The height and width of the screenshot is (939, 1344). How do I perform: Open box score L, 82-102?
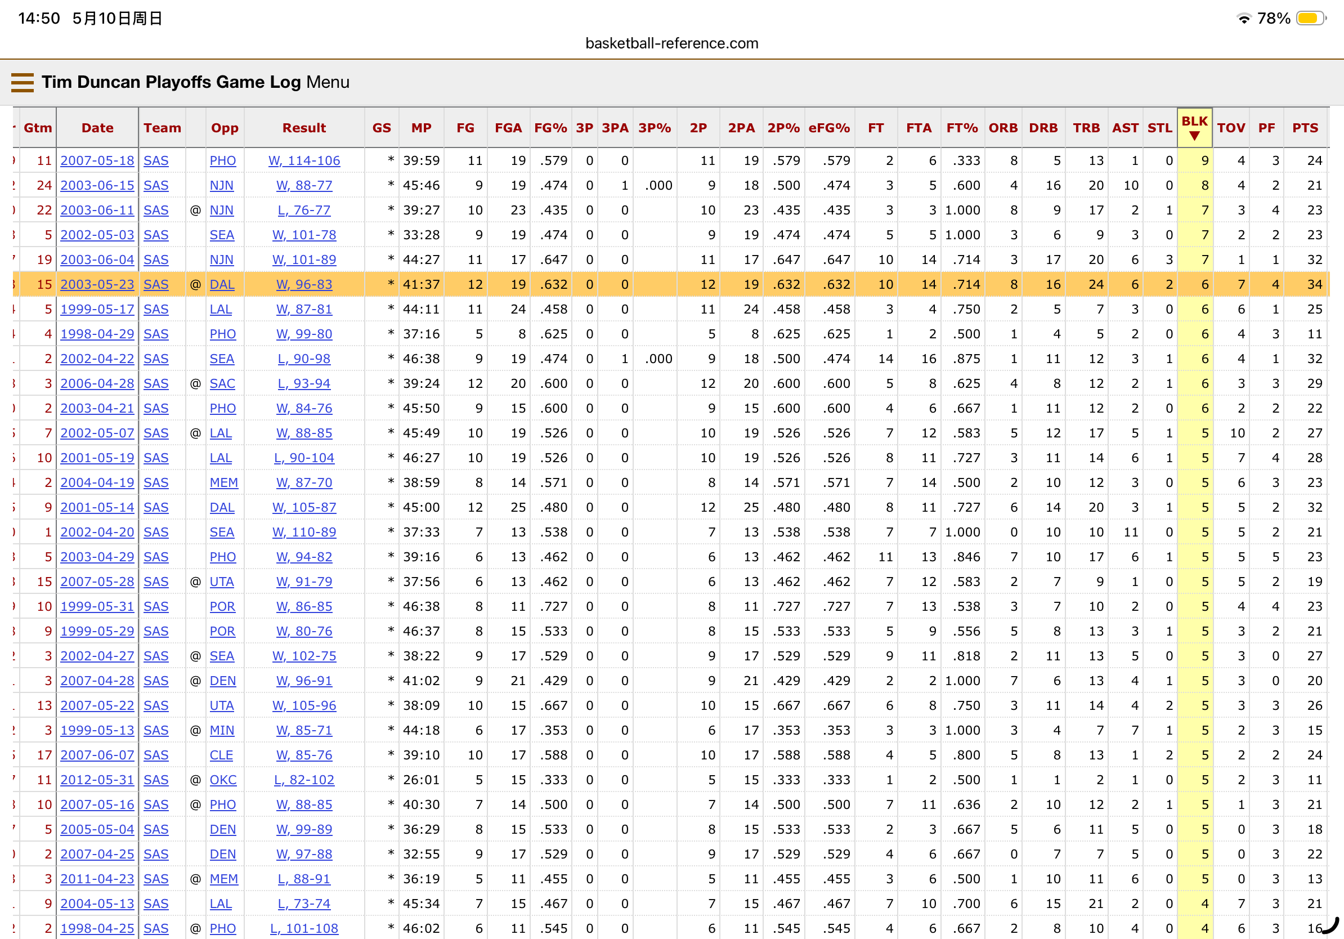click(x=304, y=780)
